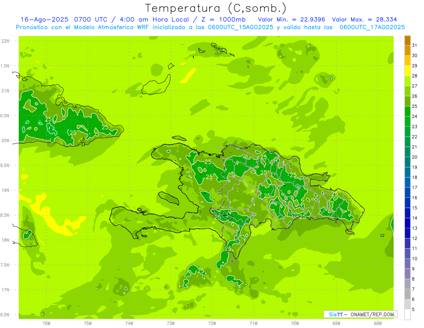Click the '69W' longitude label
The image size is (424, 328).
tap(336, 323)
